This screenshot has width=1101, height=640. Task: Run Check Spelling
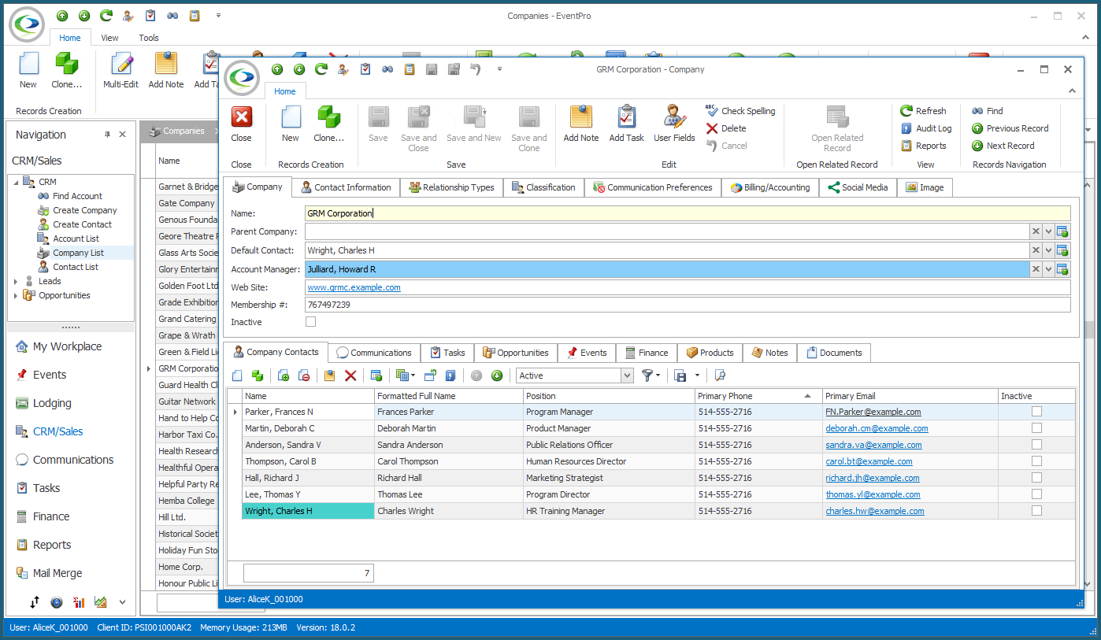[740, 111]
